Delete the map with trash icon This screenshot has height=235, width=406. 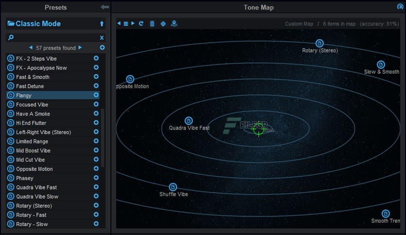click(152, 24)
